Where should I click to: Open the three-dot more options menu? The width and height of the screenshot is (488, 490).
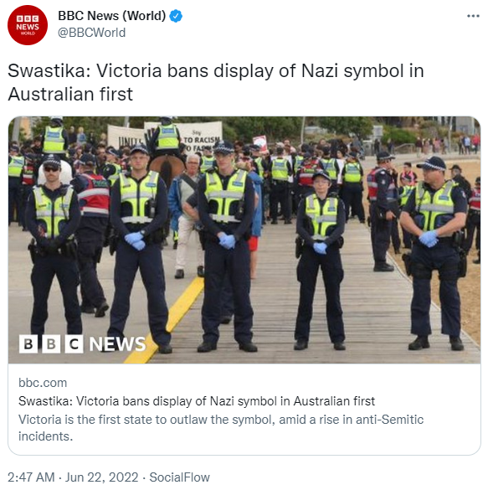(x=473, y=16)
